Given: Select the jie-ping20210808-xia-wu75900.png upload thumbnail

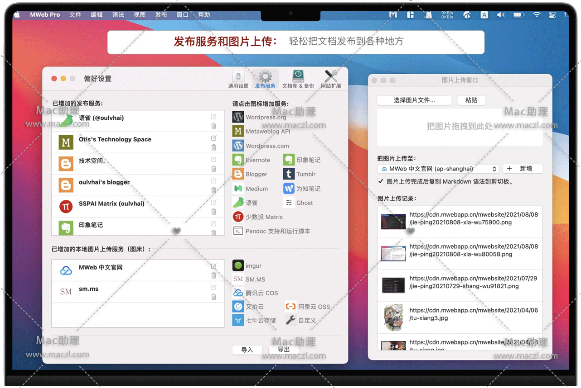Looking at the screenshot, I should coord(393,222).
